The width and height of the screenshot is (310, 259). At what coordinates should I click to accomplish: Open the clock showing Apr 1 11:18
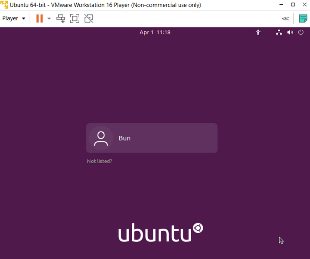click(x=155, y=32)
